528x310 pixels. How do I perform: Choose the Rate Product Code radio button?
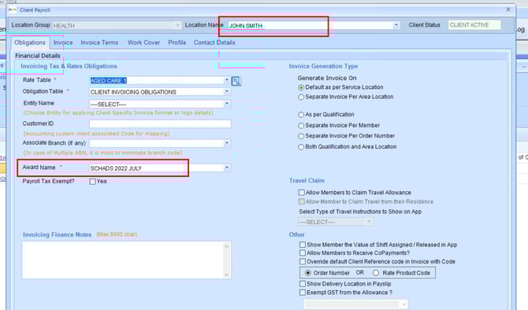pyautogui.click(x=376, y=273)
